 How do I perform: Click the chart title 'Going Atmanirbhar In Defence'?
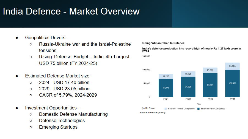tap(163, 43)
